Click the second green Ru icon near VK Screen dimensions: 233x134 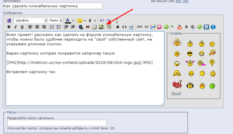pyautogui.click(x=200, y=27)
